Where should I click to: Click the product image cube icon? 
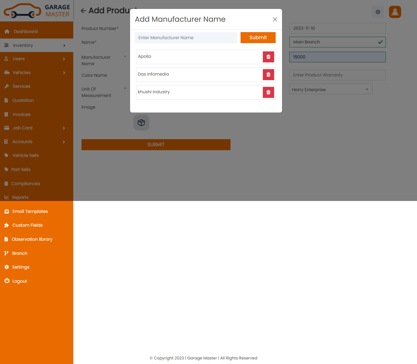click(x=141, y=123)
